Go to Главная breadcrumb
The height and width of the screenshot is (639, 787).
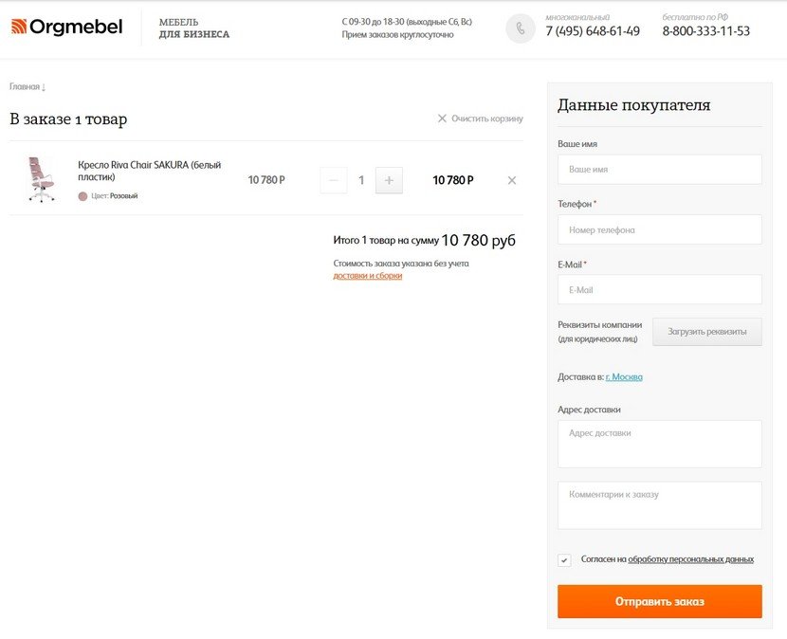pos(24,87)
